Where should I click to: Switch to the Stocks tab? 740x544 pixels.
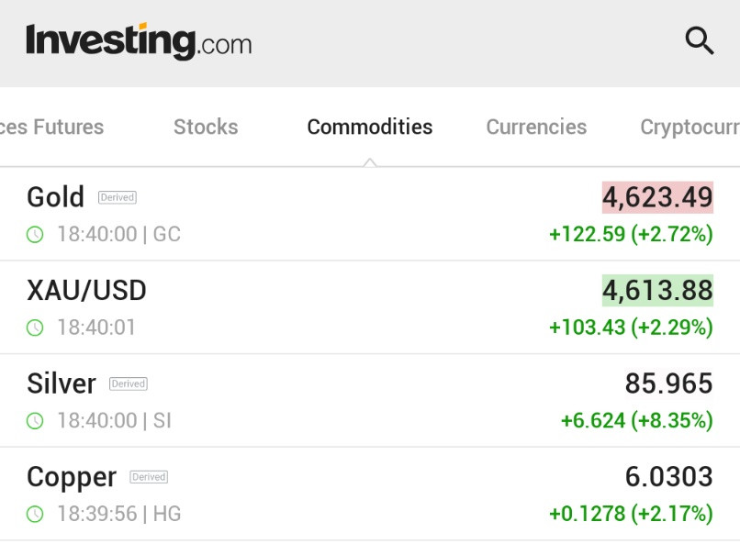(206, 128)
